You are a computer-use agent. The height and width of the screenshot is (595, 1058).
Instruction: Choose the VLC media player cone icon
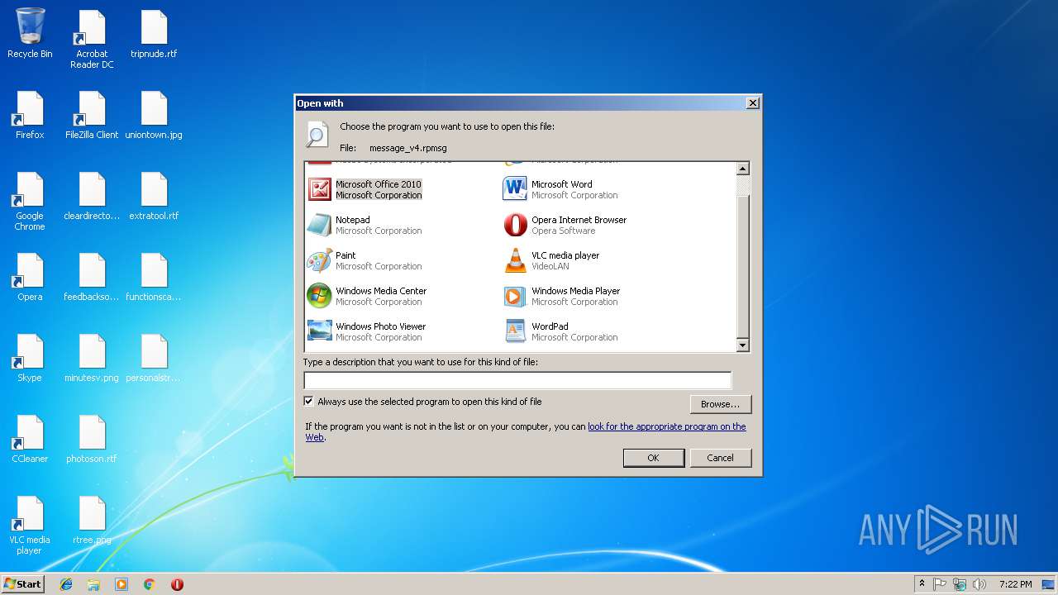pos(515,260)
